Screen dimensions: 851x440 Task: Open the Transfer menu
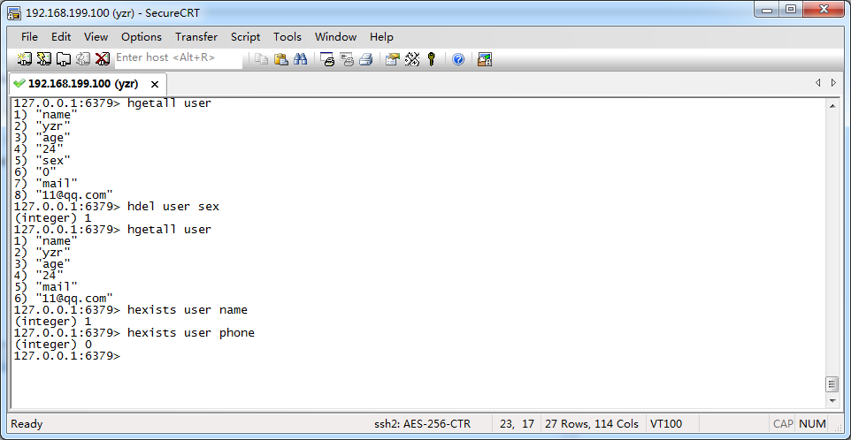tap(195, 37)
